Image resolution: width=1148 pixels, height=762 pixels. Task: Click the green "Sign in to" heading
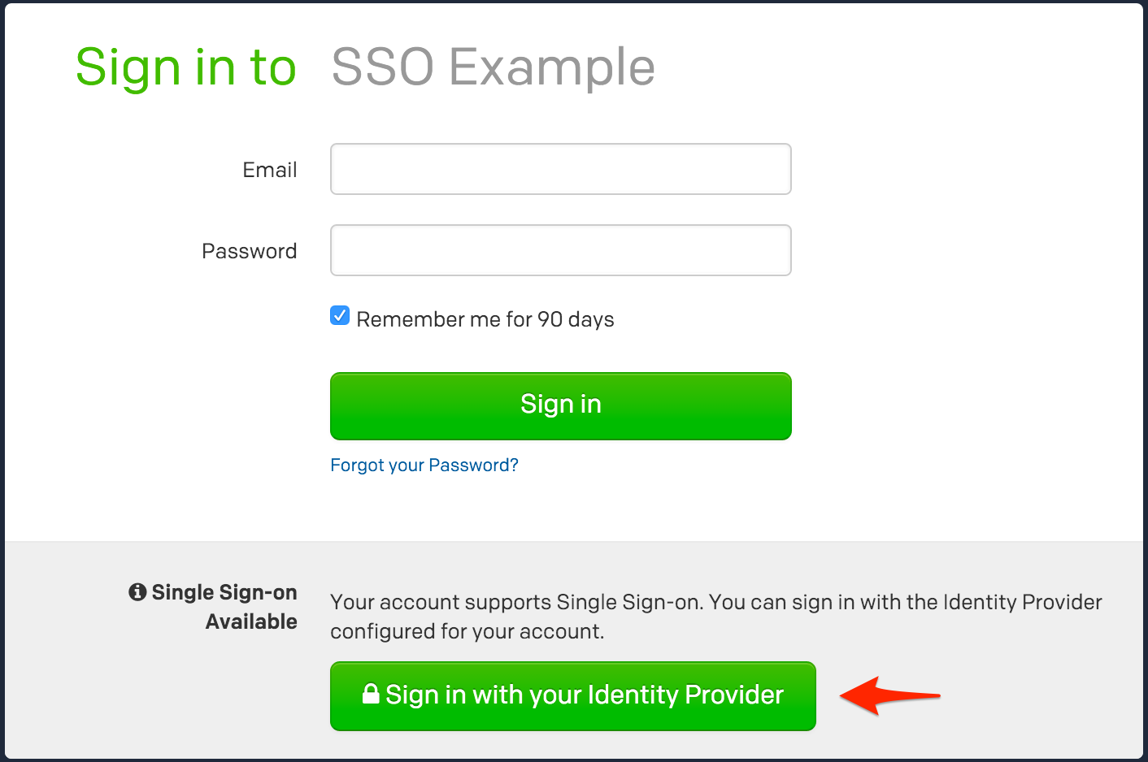(x=186, y=67)
